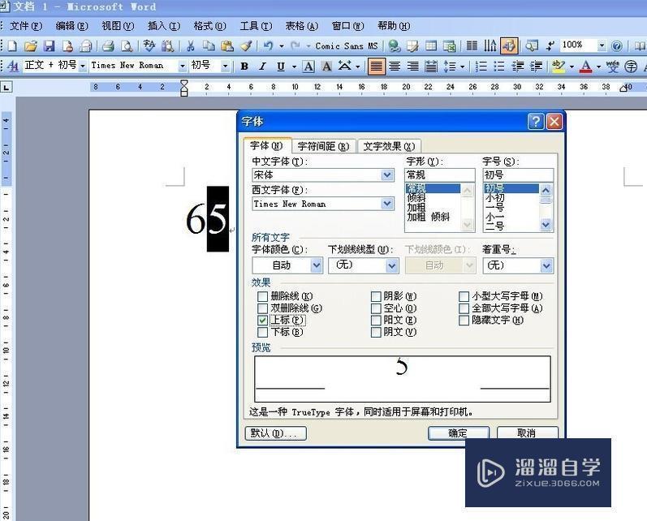Open the 表格 menu
647x521 pixels.
coord(302,26)
